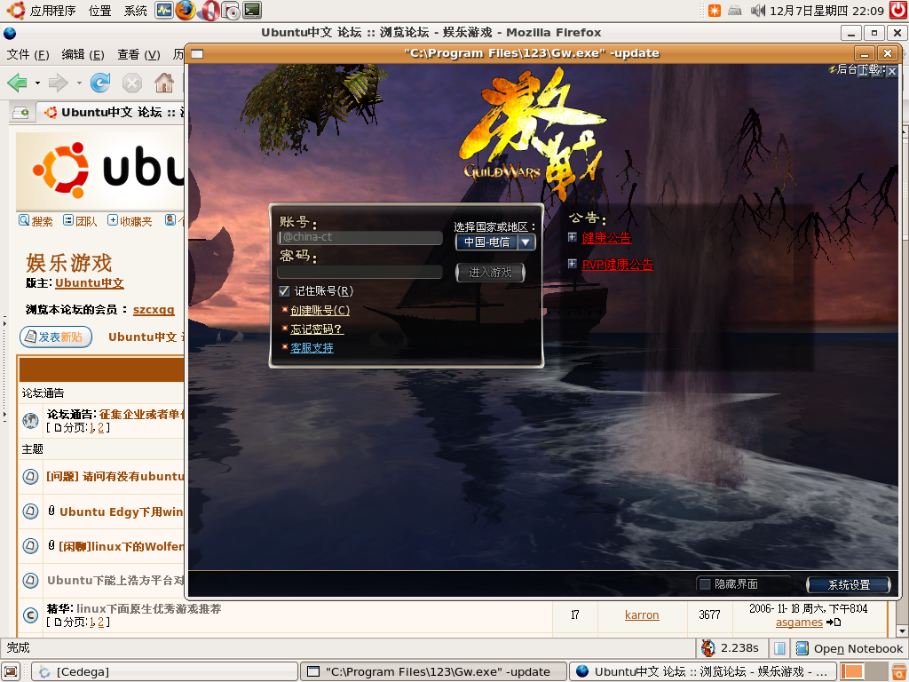909x682 pixels.
Task: Open moderator link Ubuntu中文 under 版主
Action: [x=90, y=283]
